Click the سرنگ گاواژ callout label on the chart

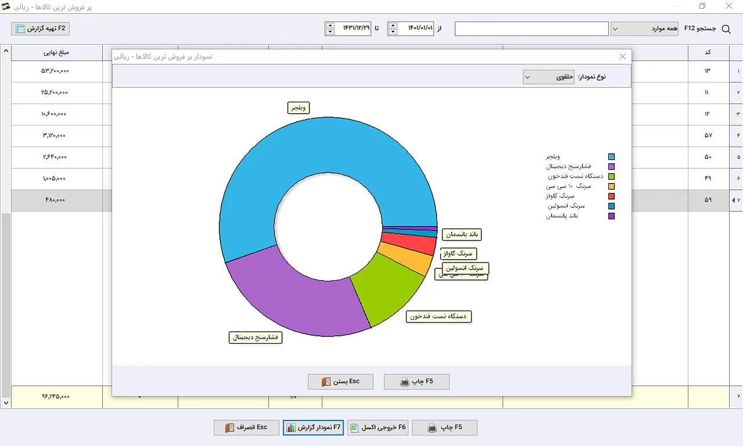(x=459, y=254)
